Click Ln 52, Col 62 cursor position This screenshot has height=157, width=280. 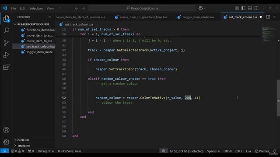[187, 151]
